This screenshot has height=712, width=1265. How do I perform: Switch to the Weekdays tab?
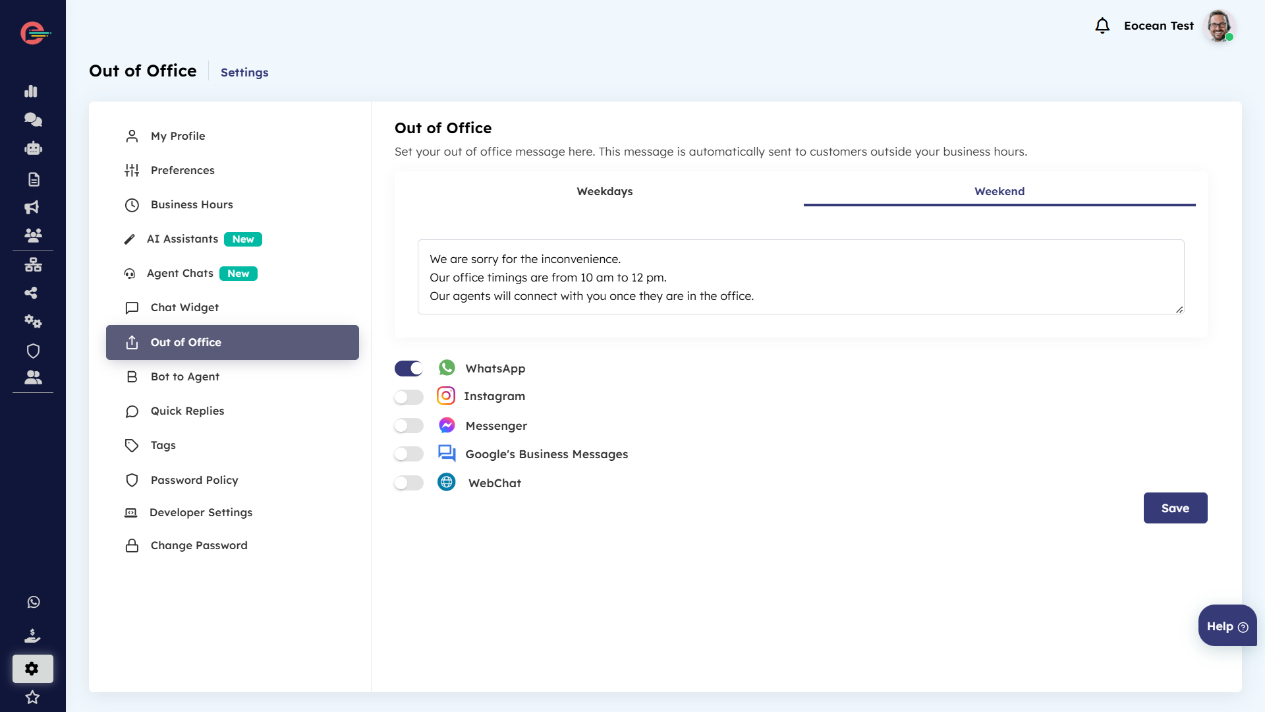point(604,191)
